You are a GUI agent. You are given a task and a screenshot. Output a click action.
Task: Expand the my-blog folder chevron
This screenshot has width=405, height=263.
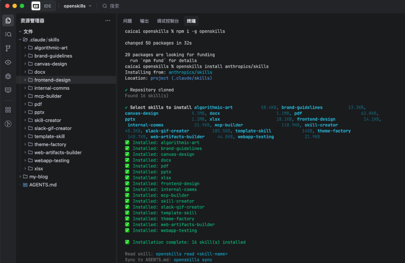coord(20,176)
